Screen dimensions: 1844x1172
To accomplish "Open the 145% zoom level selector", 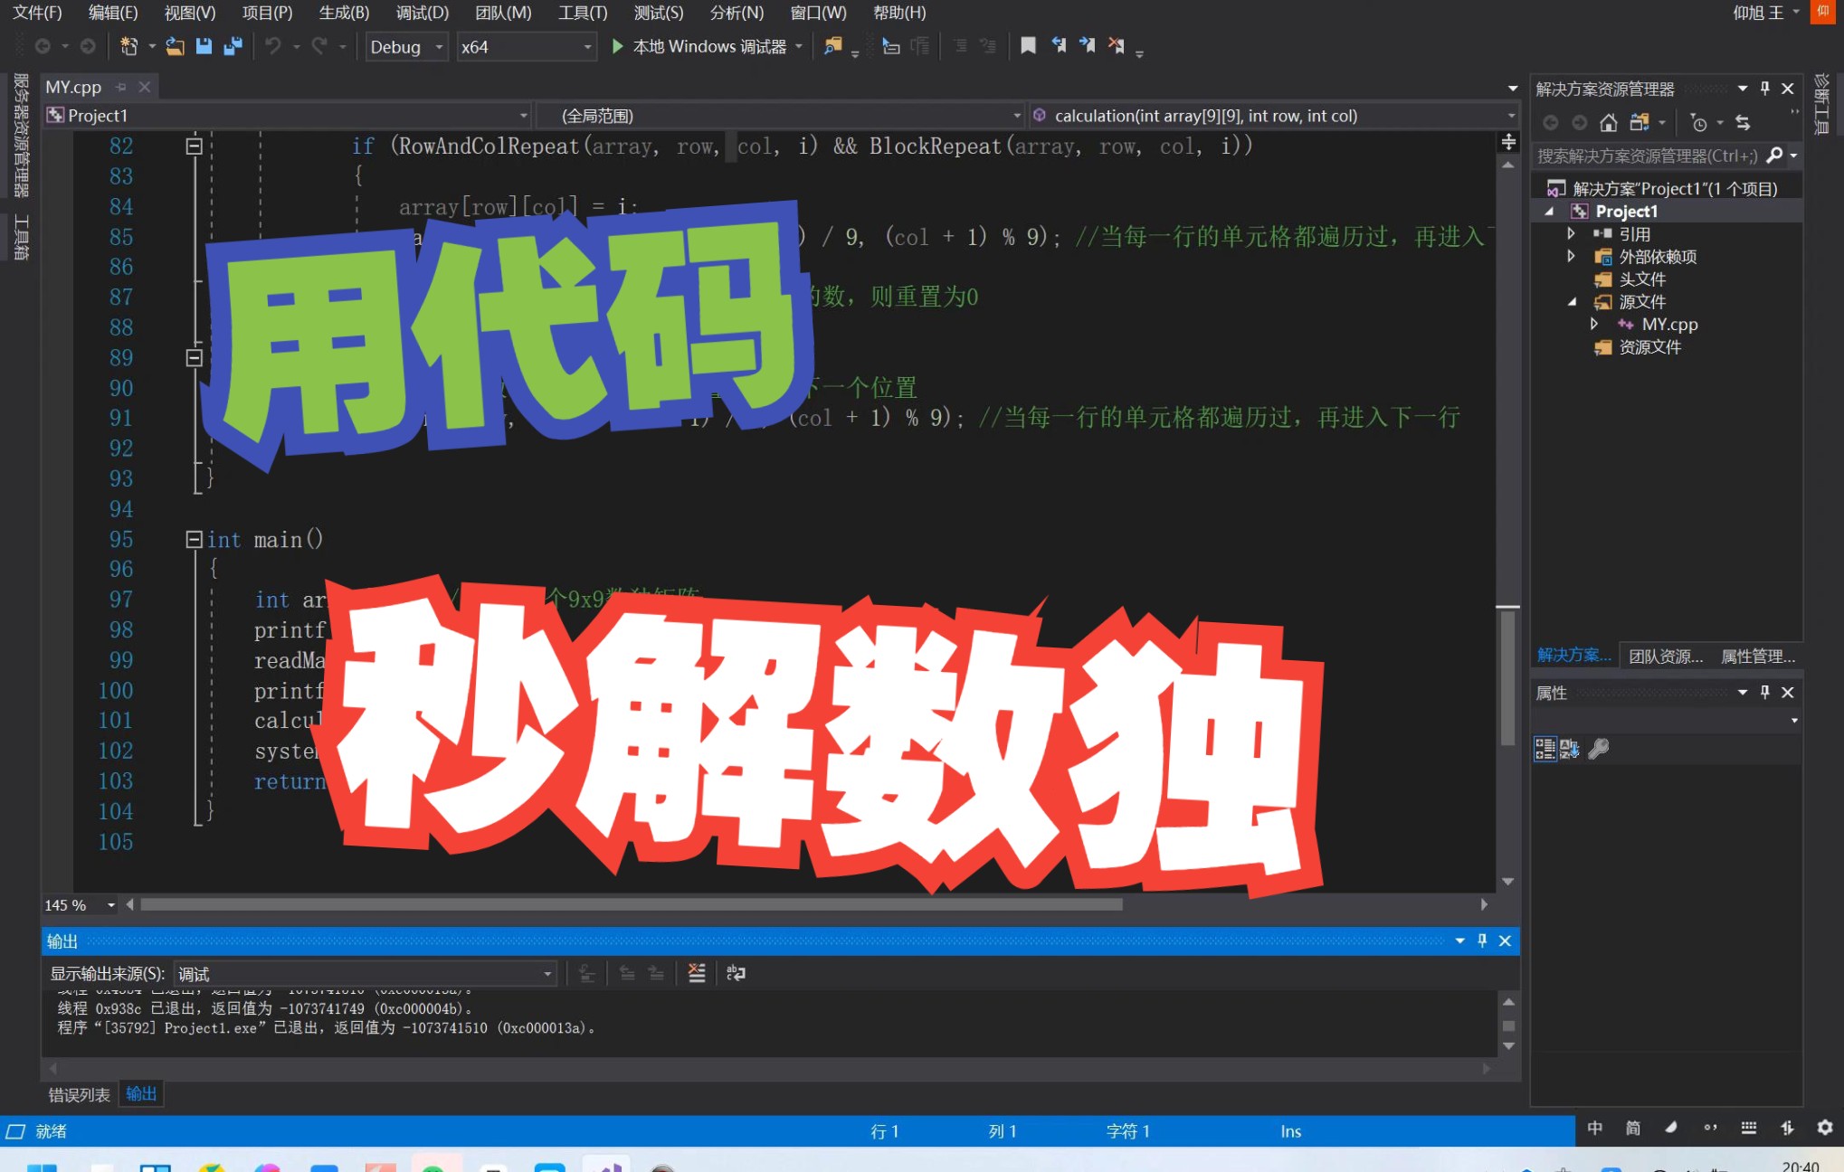I will click(78, 904).
